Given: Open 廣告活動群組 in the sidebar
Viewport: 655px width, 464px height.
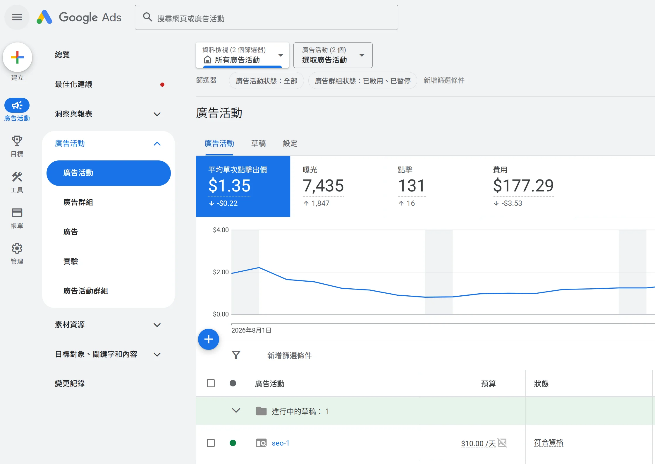Looking at the screenshot, I should click(x=86, y=291).
